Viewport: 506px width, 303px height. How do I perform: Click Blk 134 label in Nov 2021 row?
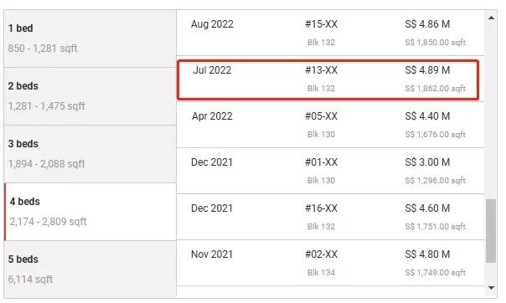coord(321,272)
